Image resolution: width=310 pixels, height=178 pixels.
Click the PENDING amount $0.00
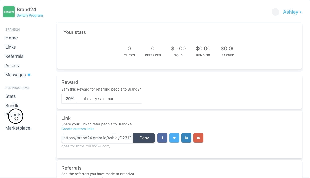pyautogui.click(x=203, y=49)
